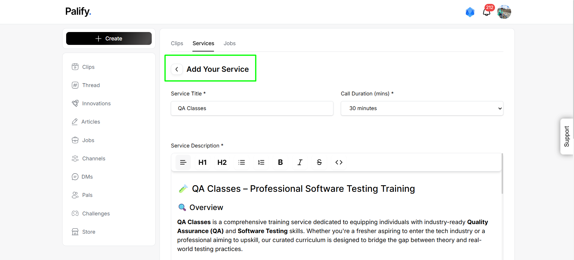Open the Call Duration dropdown
This screenshot has width=574, height=260.
(x=422, y=108)
